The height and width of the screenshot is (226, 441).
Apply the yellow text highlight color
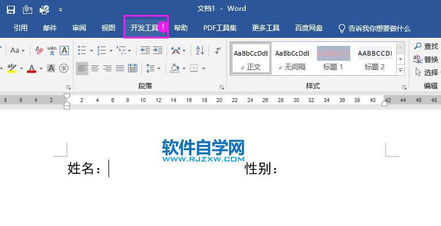(x=12, y=68)
